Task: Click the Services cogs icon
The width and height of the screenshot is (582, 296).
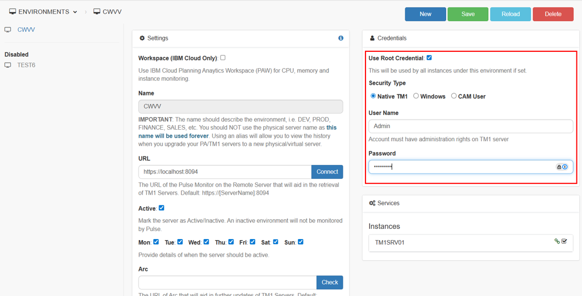Action: click(372, 203)
